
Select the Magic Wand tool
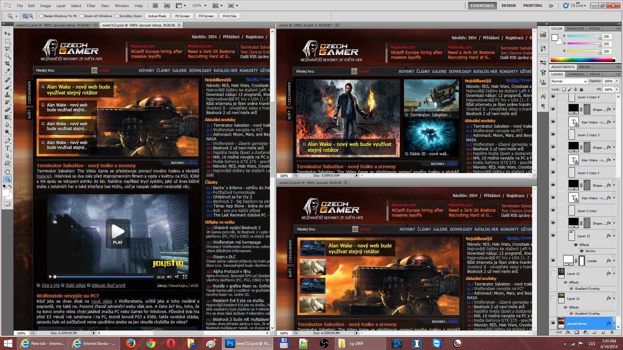[7, 56]
